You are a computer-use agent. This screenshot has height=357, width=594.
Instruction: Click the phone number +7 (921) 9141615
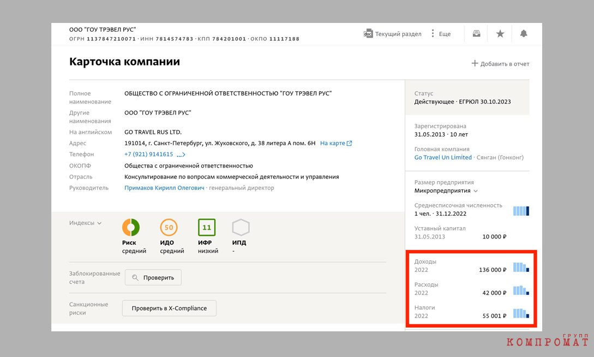(148, 154)
